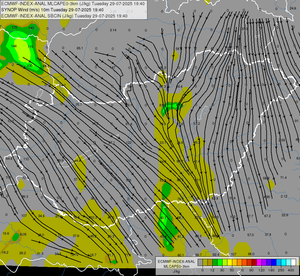Screen dimensions: 300x276
Task: Click map value 115
Action: coord(30,47)
